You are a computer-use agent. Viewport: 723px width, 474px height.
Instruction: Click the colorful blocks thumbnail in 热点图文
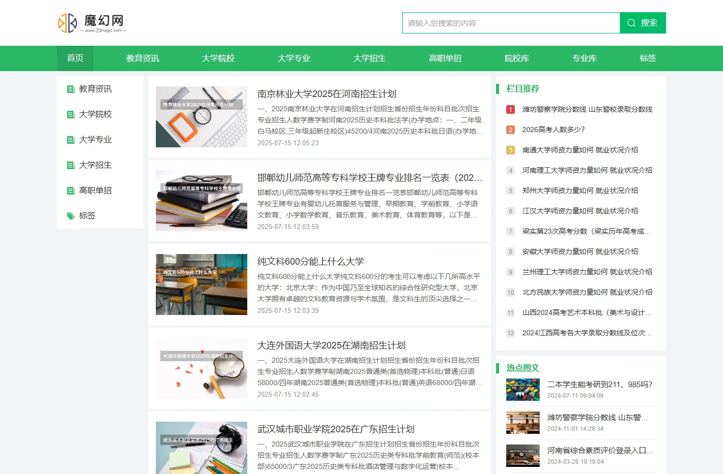[x=523, y=390]
